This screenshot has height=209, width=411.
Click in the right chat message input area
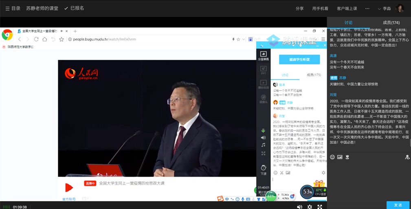pyautogui.click(x=369, y=181)
